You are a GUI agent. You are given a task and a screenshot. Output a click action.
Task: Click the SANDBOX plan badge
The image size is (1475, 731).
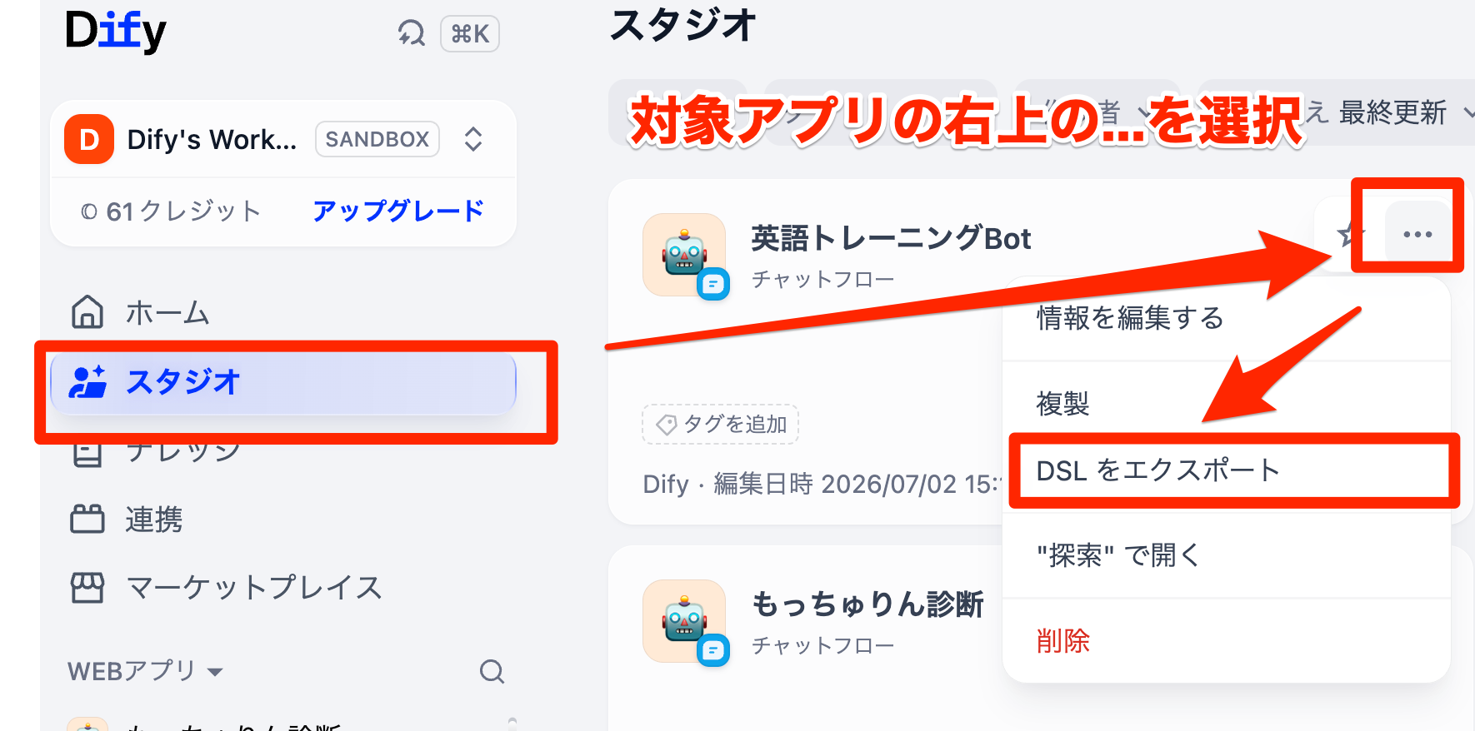[377, 139]
